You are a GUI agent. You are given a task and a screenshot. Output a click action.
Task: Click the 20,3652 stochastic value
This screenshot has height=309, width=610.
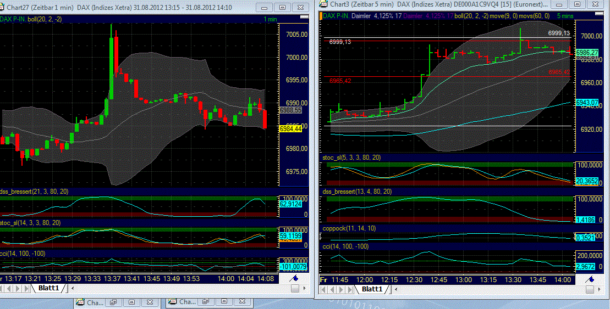(x=587, y=181)
